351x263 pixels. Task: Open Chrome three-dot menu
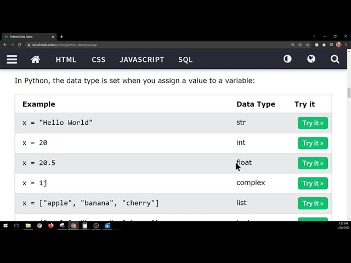346,45
